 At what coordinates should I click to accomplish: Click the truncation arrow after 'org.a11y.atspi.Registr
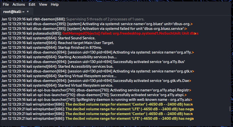[190, 90]
